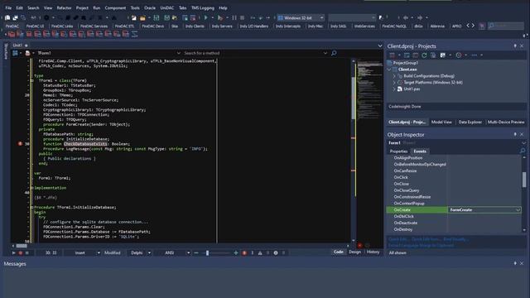Pin the Object Inspector panel

pos(515,134)
